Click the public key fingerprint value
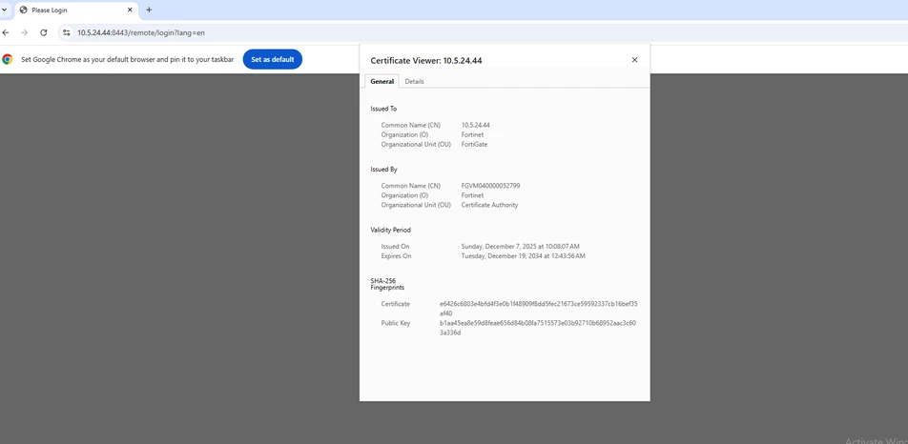 [x=538, y=328]
